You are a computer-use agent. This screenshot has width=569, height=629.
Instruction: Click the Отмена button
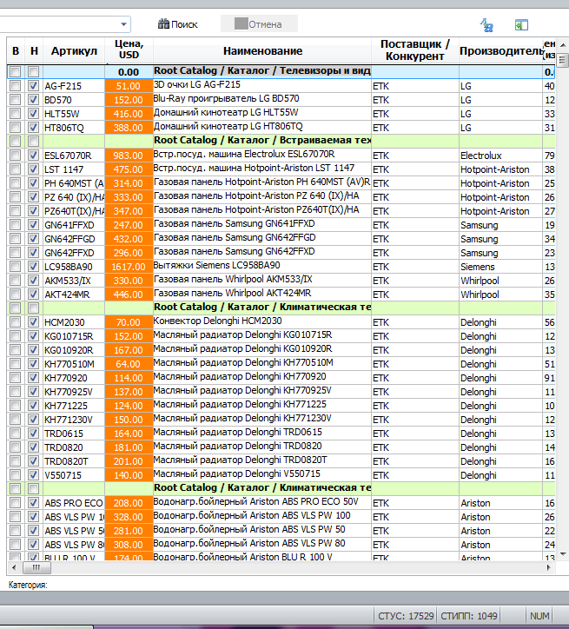click(259, 24)
